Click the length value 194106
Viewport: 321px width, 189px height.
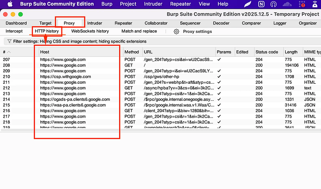click(x=292, y=65)
